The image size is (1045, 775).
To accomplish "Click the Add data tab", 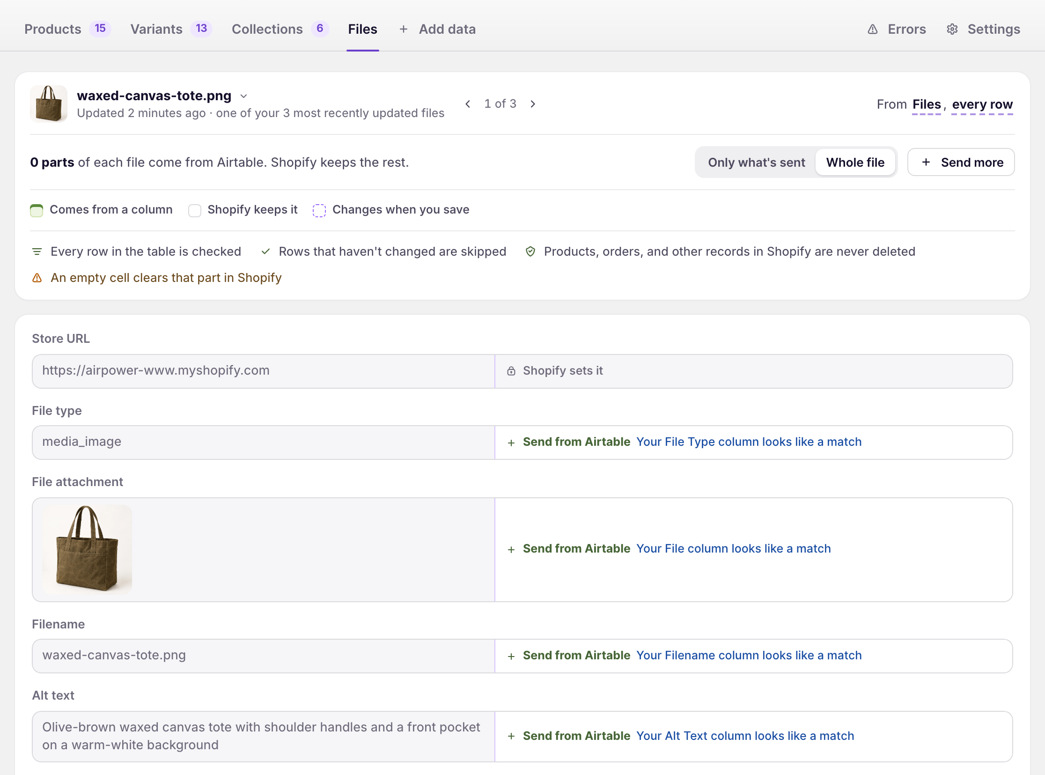I will [437, 29].
